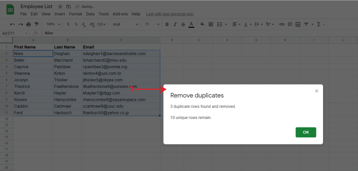Open the View menu
Screen dimensions: 358x171
point(46,14)
